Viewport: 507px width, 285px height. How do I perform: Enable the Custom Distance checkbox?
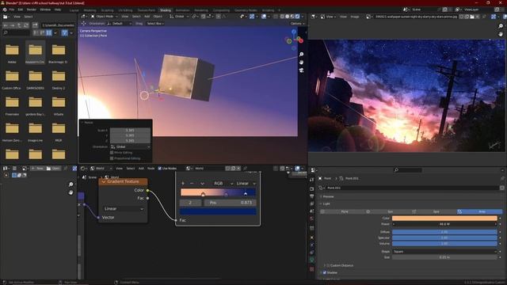tap(328, 266)
